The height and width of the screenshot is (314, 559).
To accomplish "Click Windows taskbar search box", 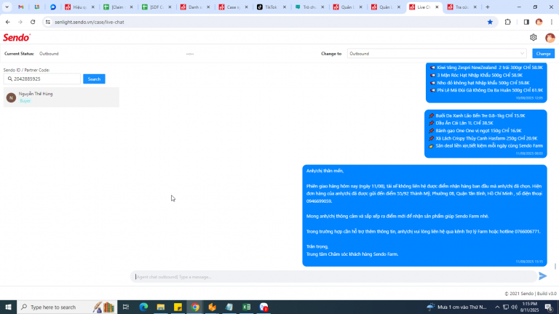I will 67,307.
